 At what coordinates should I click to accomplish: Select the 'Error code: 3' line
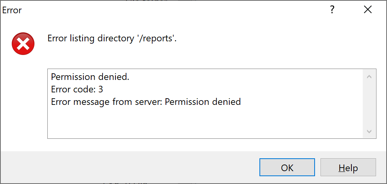[77, 90]
